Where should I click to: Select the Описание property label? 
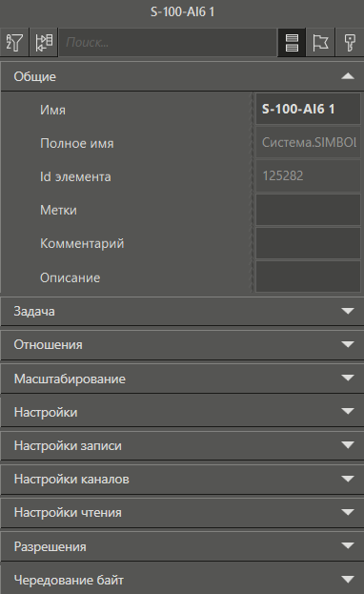(71, 277)
